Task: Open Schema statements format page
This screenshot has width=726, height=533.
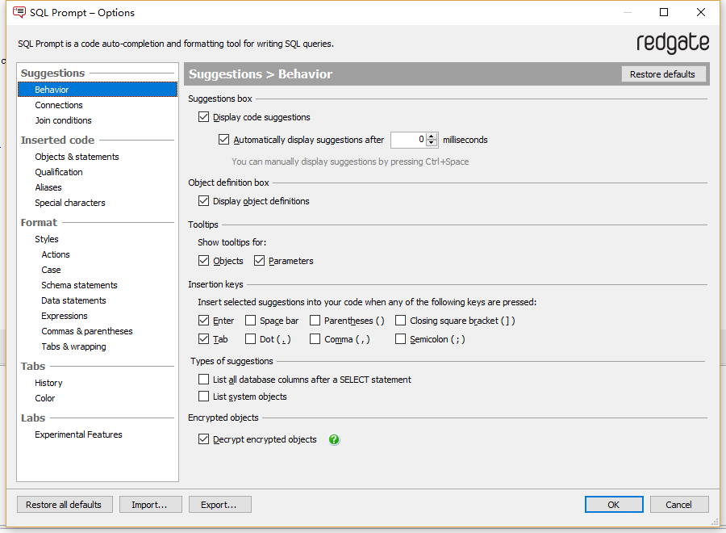Action: (x=79, y=285)
